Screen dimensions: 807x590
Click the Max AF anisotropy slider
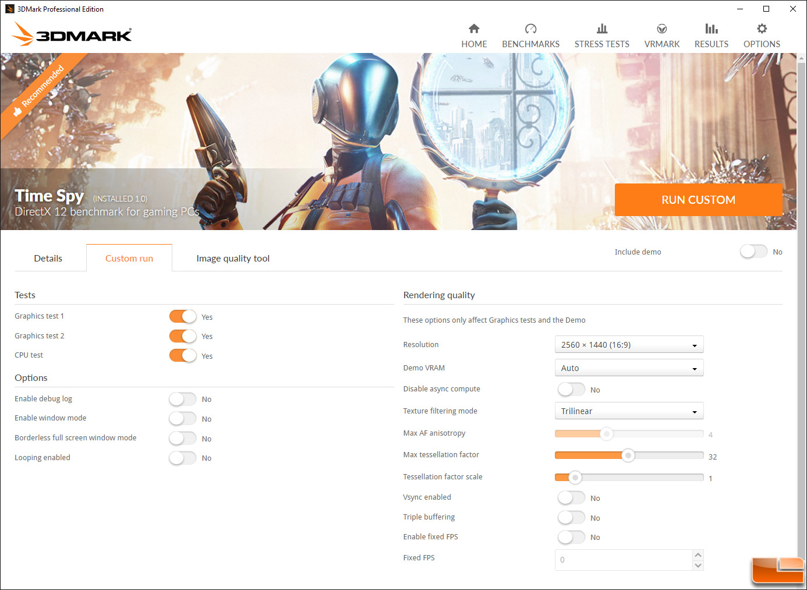[x=629, y=433]
